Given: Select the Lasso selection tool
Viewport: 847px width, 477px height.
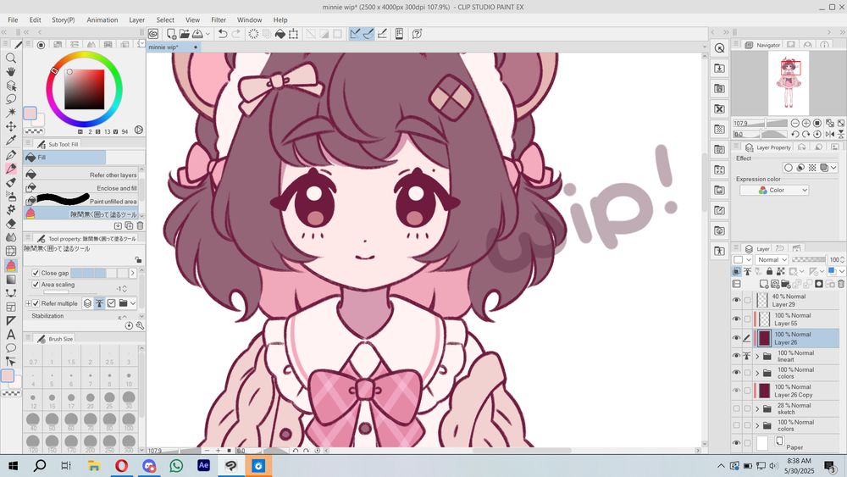Looking at the screenshot, I should tap(11, 99).
